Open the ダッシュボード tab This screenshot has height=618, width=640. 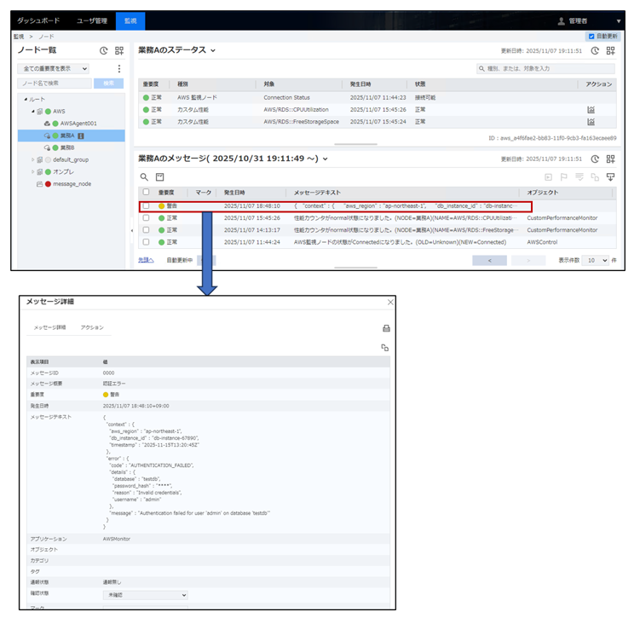(39, 20)
